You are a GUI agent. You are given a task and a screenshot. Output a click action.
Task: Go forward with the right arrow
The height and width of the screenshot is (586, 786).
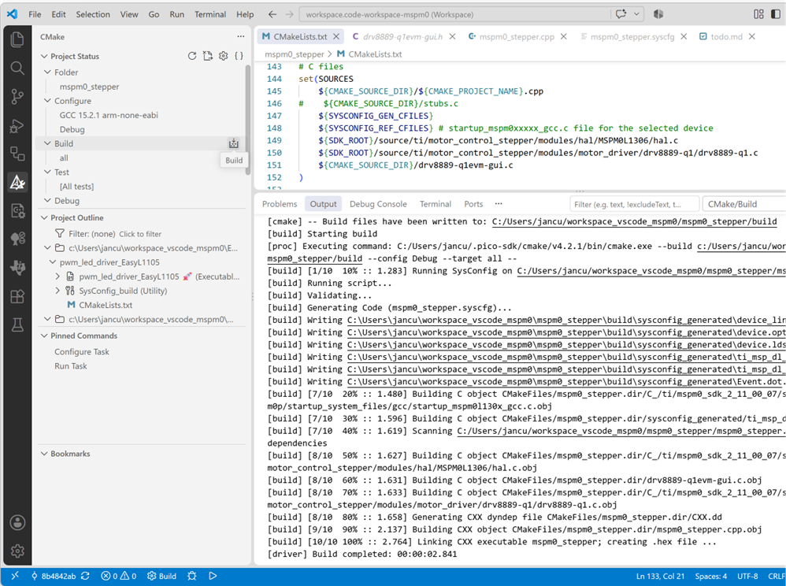coord(289,14)
